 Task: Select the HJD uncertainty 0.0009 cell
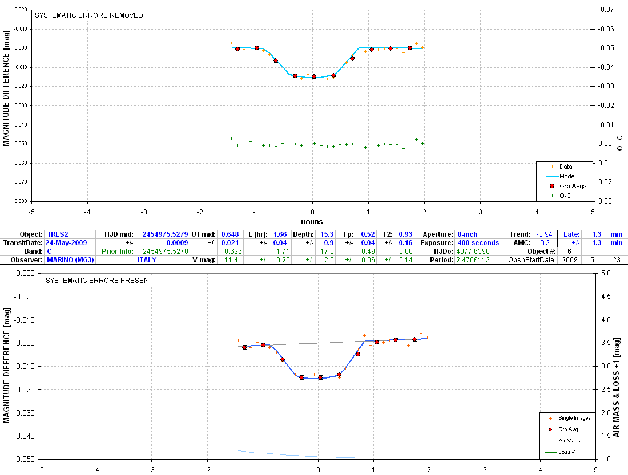tap(177, 243)
